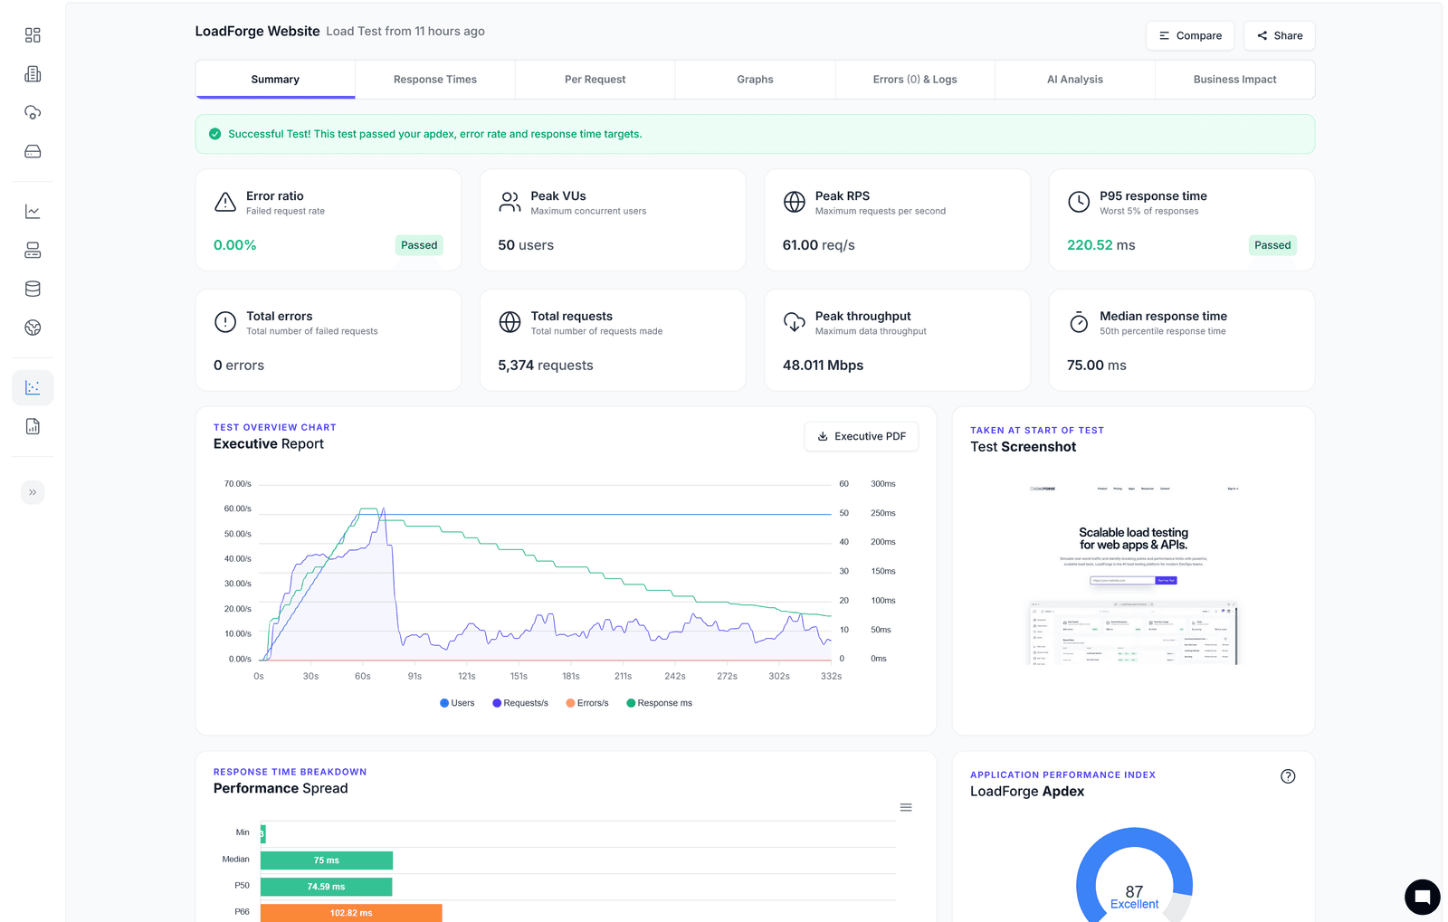Expand the sidebar with double-chevron button
This screenshot has height=922, width=1448.
pyautogui.click(x=33, y=492)
